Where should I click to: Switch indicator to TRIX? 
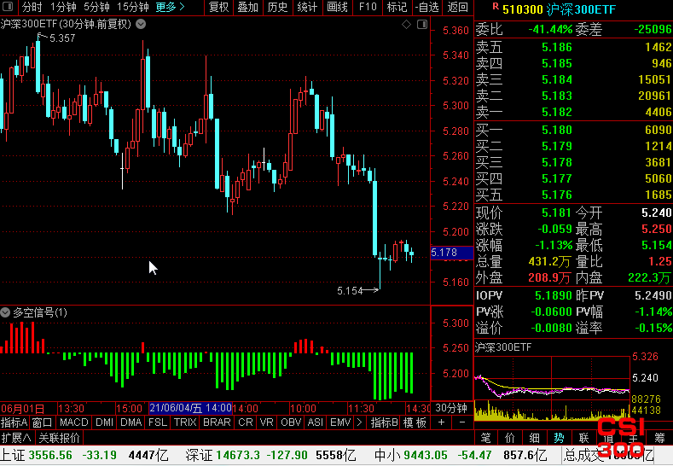click(185, 422)
